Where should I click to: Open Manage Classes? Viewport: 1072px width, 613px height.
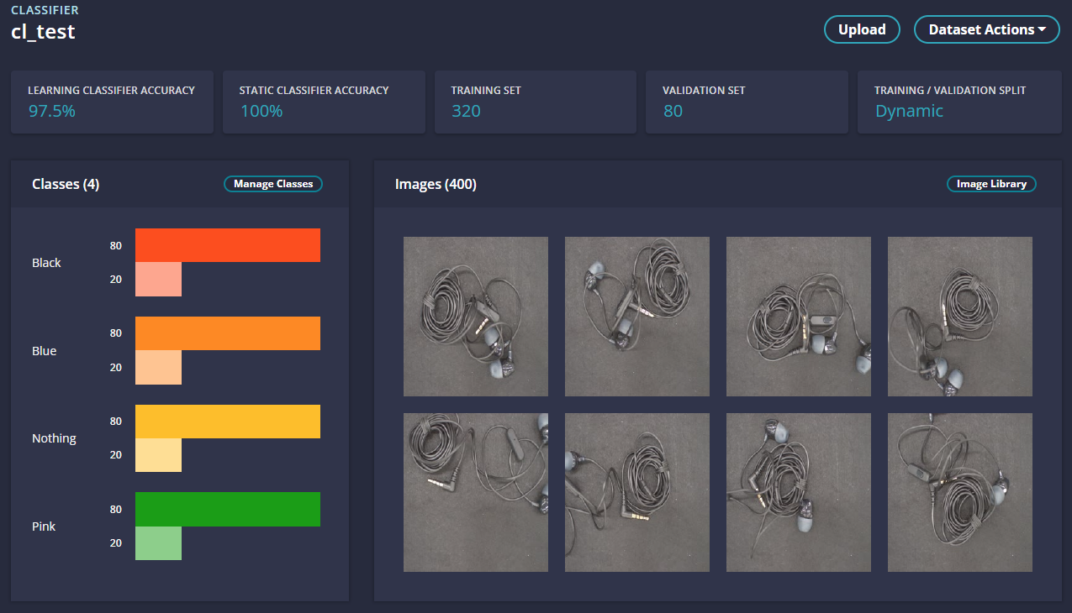273,184
